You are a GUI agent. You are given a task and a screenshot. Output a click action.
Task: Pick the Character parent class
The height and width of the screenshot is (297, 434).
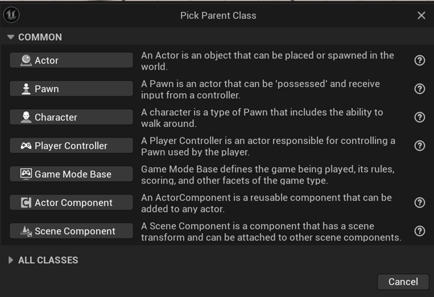point(71,117)
